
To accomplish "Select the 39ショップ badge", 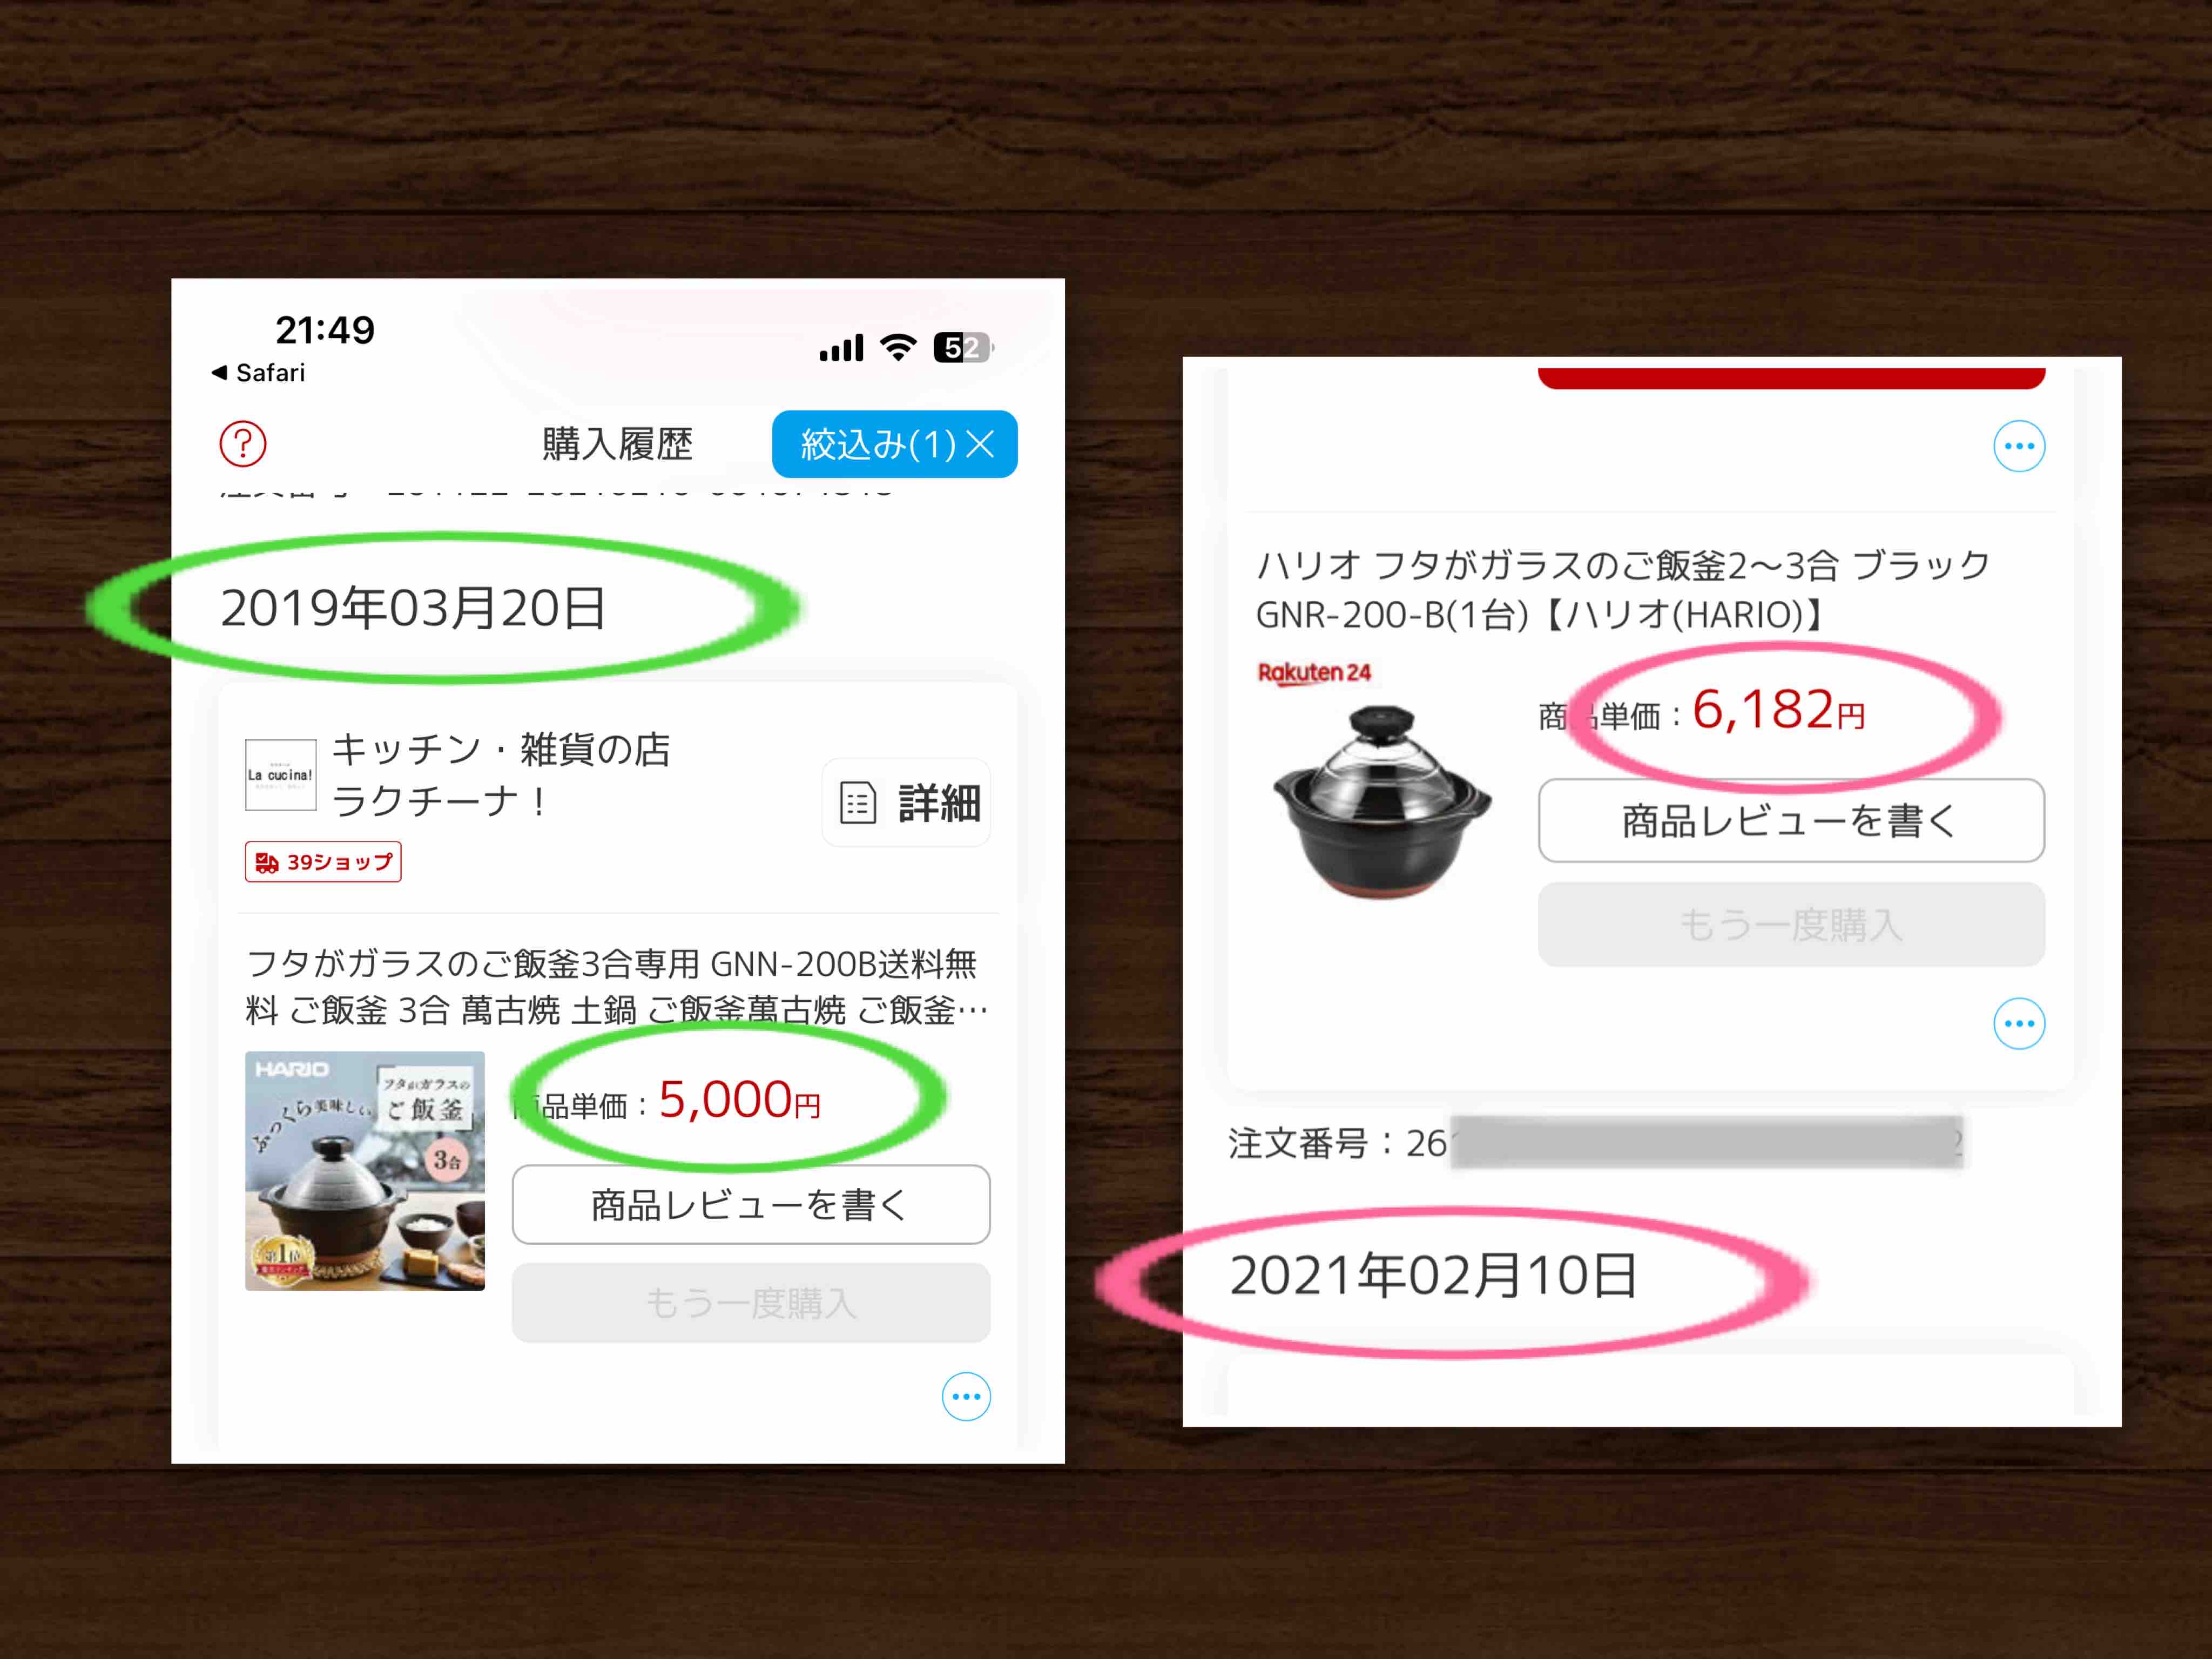I will pyautogui.click(x=323, y=862).
